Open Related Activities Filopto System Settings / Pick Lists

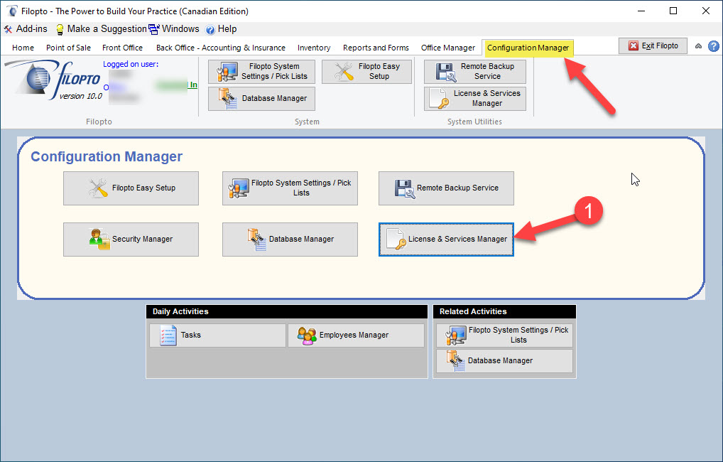coord(504,335)
